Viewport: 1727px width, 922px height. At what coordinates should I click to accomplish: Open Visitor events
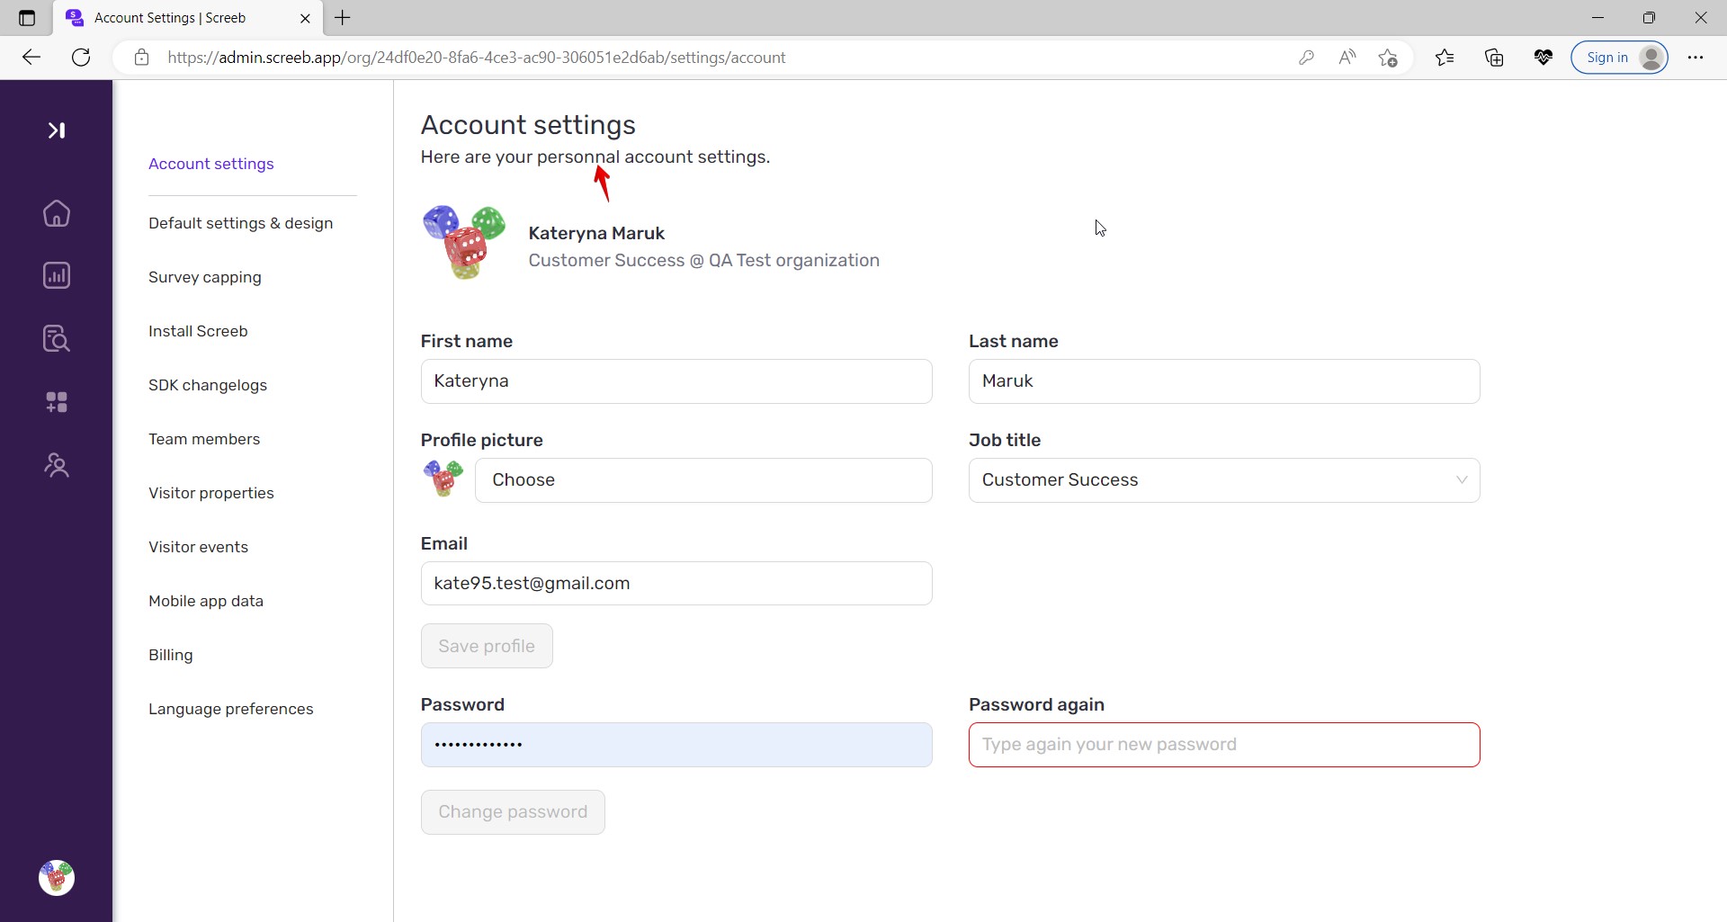(x=199, y=547)
